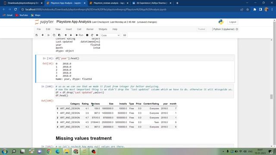Open a new browser tab
276x155 pixels.
pos(177,3)
